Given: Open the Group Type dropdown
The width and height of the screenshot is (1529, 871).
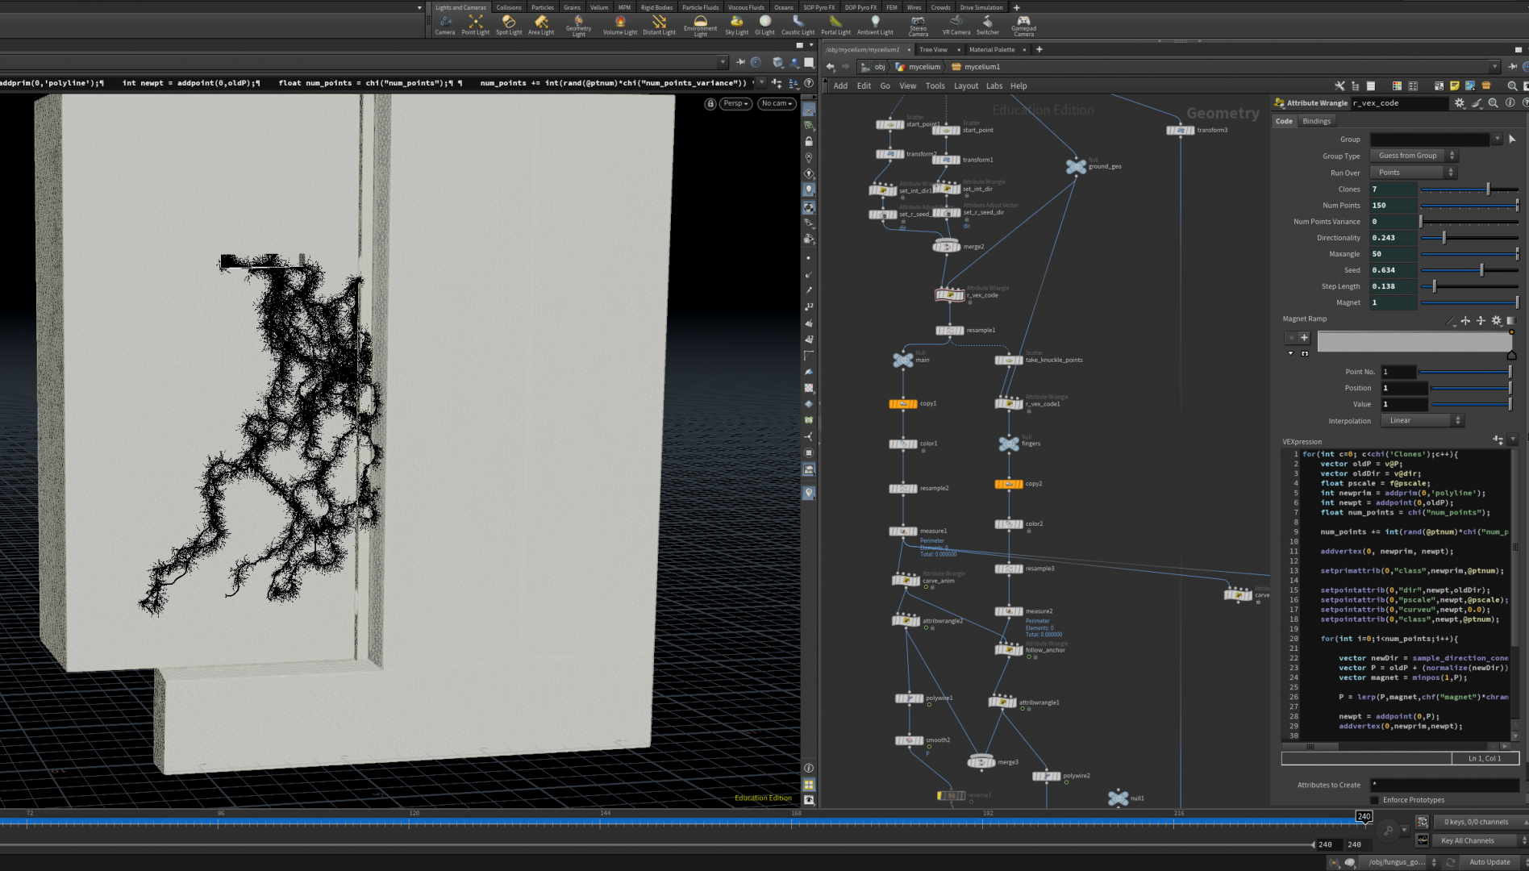Looking at the screenshot, I should click(x=1413, y=156).
